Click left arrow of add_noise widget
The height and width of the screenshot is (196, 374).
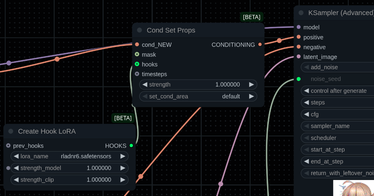[307, 67]
